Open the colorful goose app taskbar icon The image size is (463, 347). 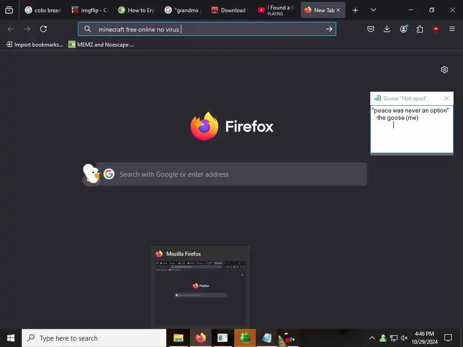[288, 338]
